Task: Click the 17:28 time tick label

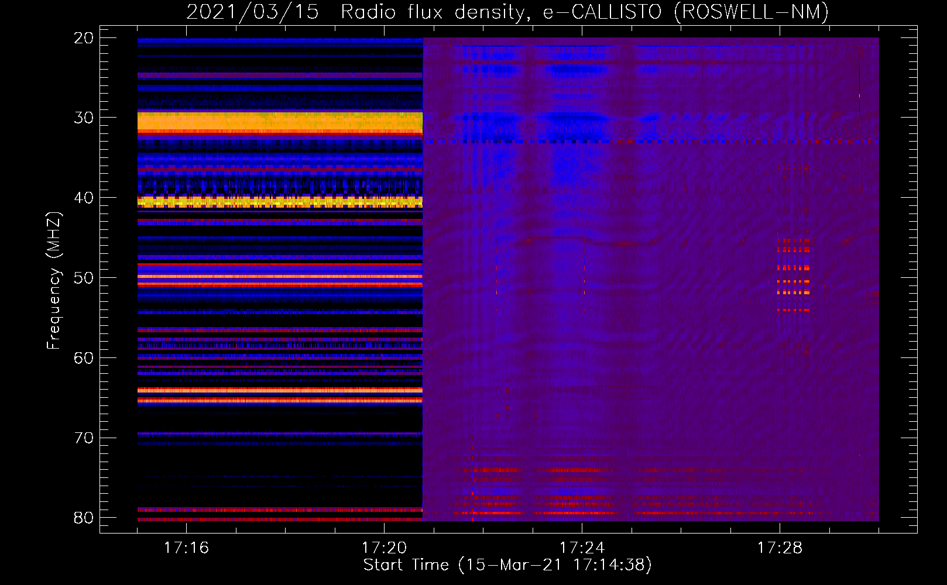Action: coord(780,548)
